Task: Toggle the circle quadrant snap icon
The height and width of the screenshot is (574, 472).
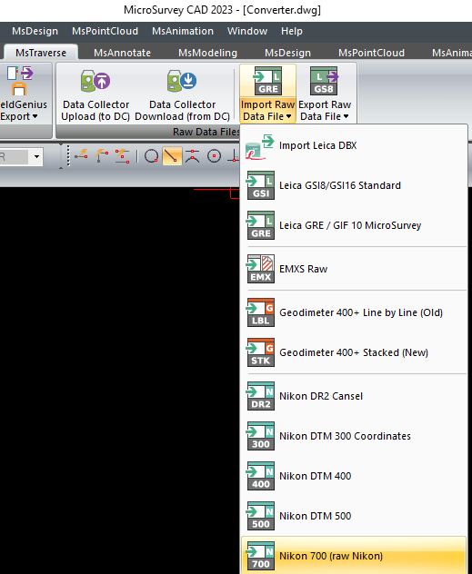Action: (x=151, y=156)
